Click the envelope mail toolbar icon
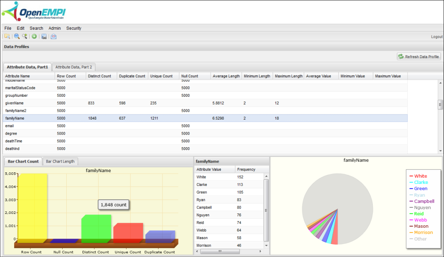The image size is (444, 257). [x=54, y=36]
